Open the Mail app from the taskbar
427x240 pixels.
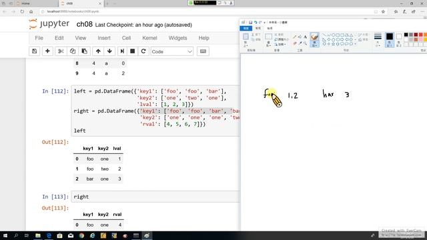71,235
